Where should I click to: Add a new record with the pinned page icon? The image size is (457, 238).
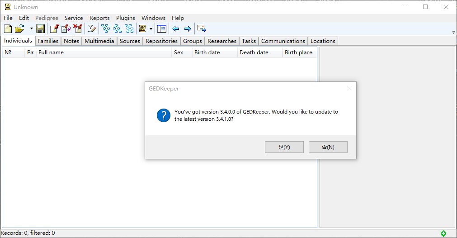coord(54,29)
